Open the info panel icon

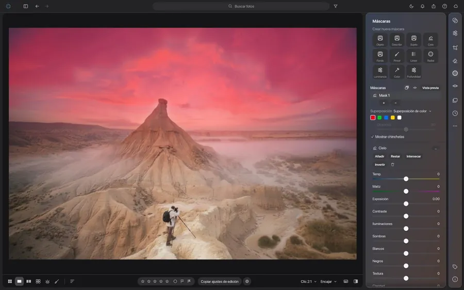coord(455,279)
